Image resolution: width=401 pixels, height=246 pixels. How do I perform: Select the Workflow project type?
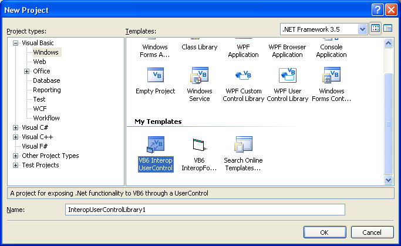pyautogui.click(x=46, y=118)
